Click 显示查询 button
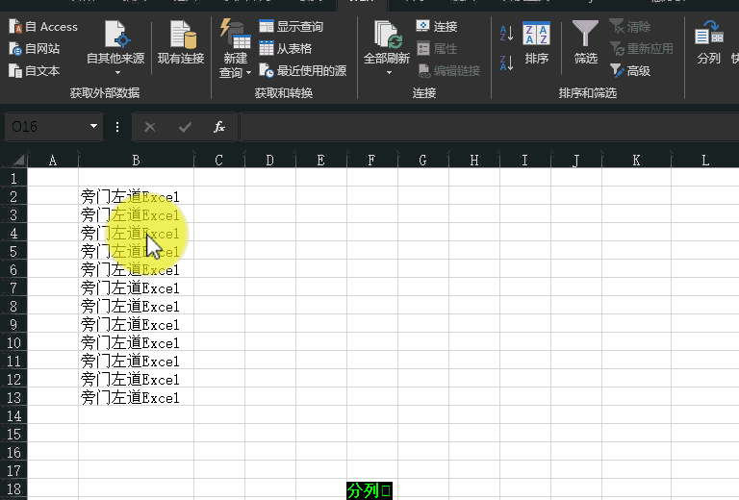 pyautogui.click(x=292, y=27)
